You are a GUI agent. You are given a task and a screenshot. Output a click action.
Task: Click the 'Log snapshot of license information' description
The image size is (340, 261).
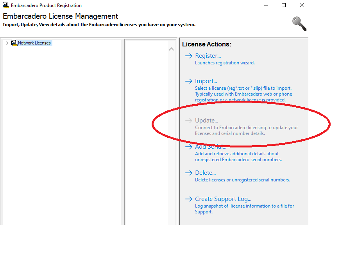coord(244,209)
